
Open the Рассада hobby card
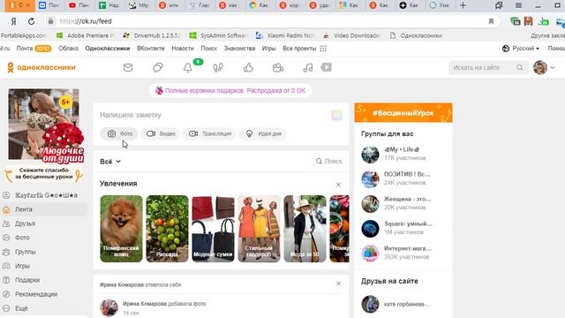pos(167,229)
